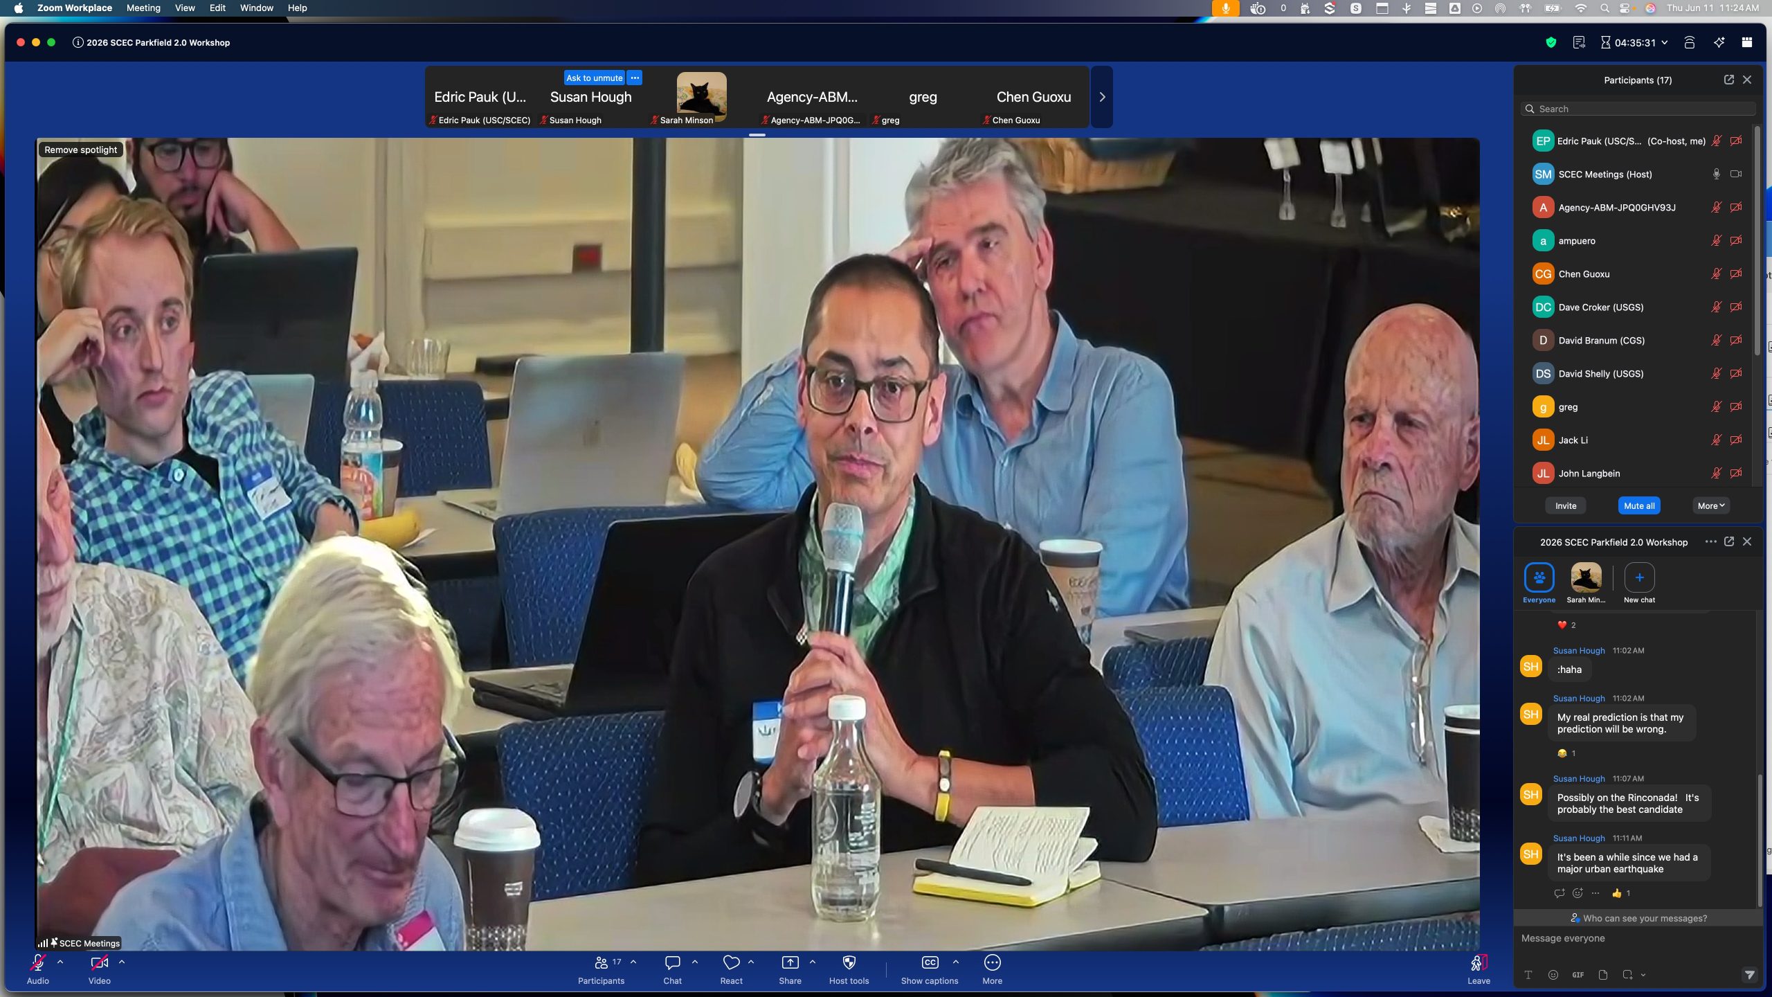Start camera with the Video button
This screenshot has height=997, width=1772.
100,969
